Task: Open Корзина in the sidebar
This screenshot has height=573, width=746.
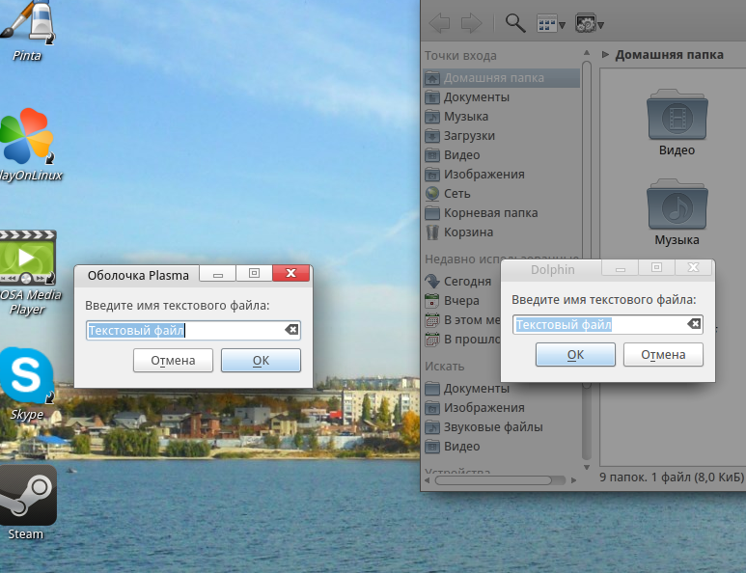Action: (x=502, y=232)
